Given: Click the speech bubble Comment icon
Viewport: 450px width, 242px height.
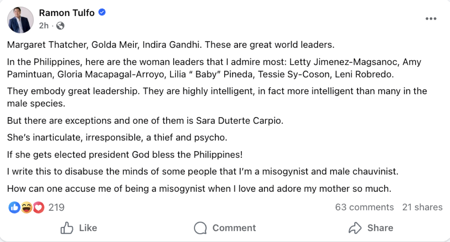Looking at the screenshot, I should [201, 228].
